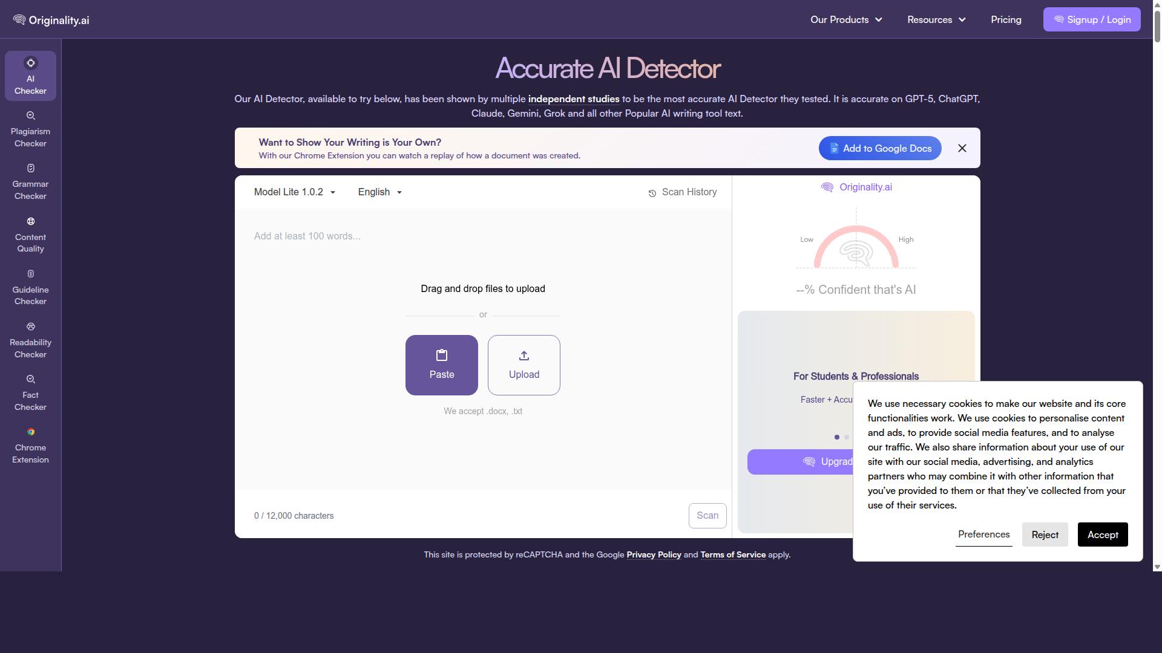Expand the Resources menu
This screenshot has height=653, width=1162.
[936, 20]
